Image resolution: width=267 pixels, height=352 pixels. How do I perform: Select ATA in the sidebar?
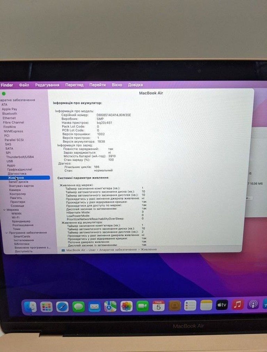(x=4, y=104)
